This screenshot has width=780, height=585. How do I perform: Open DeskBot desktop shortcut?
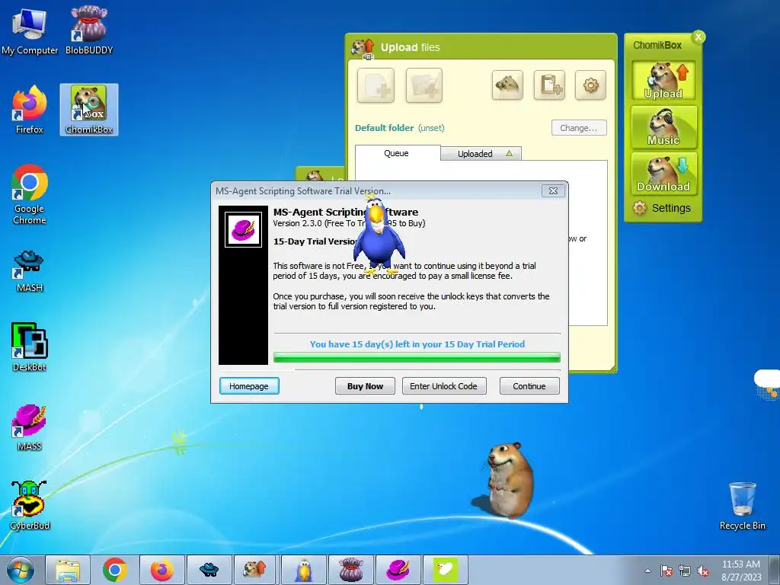coord(30,347)
